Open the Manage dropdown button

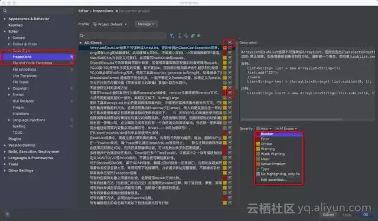coord(145,24)
